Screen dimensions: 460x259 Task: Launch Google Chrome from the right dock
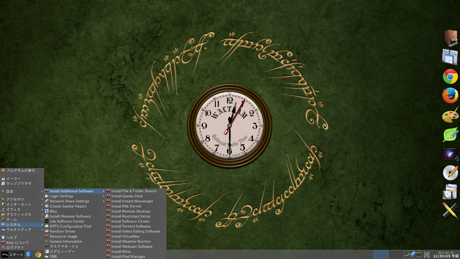click(x=450, y=77)
